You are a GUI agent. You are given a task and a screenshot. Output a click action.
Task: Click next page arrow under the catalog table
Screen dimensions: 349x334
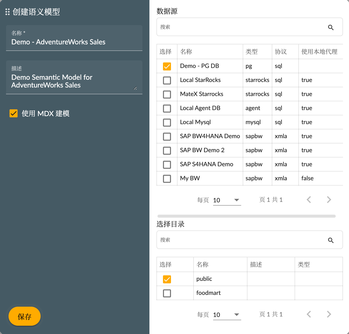[x=329, y=314]
